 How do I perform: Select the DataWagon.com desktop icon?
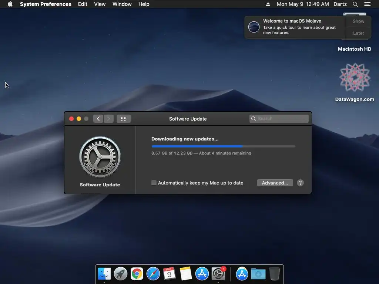click(x=355, y=77)
